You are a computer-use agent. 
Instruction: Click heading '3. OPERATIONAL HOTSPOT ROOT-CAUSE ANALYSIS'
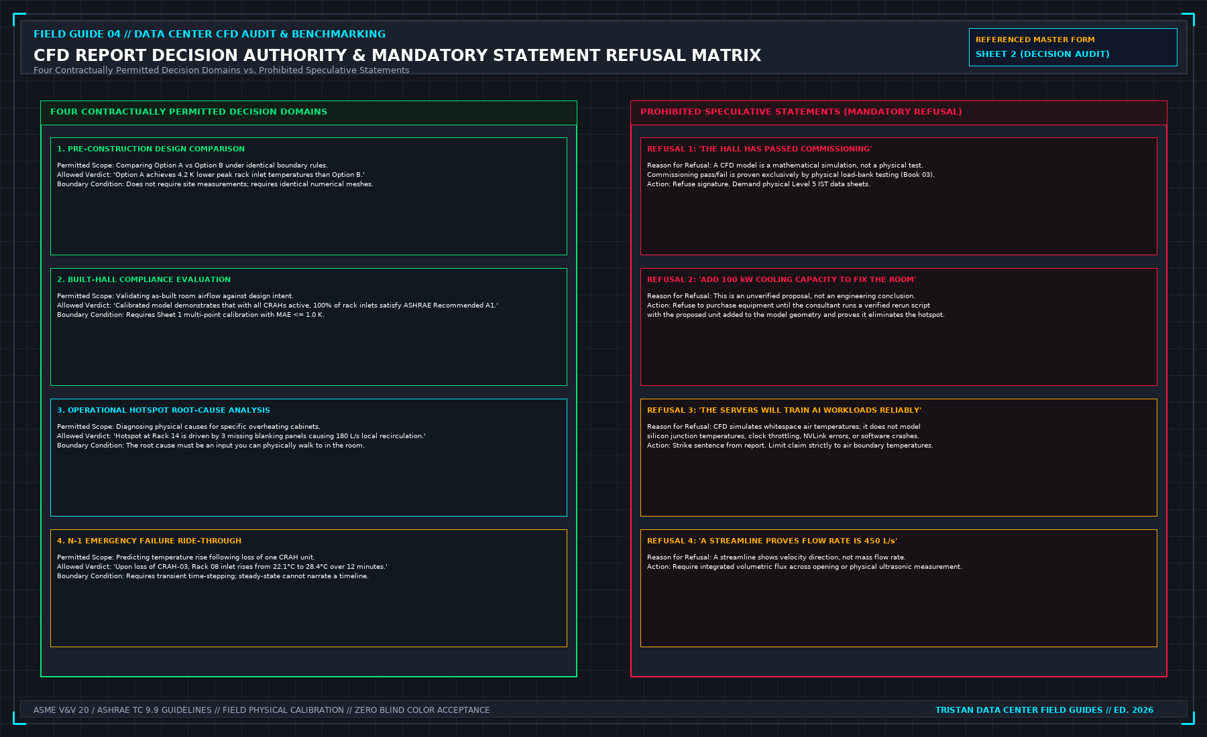164,410
